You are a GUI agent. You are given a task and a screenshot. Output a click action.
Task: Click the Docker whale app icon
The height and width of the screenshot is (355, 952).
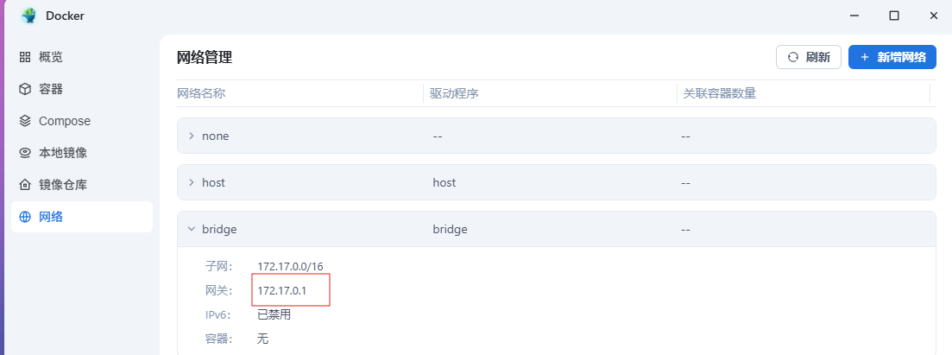pyautogui.click(x=28, y=16)
